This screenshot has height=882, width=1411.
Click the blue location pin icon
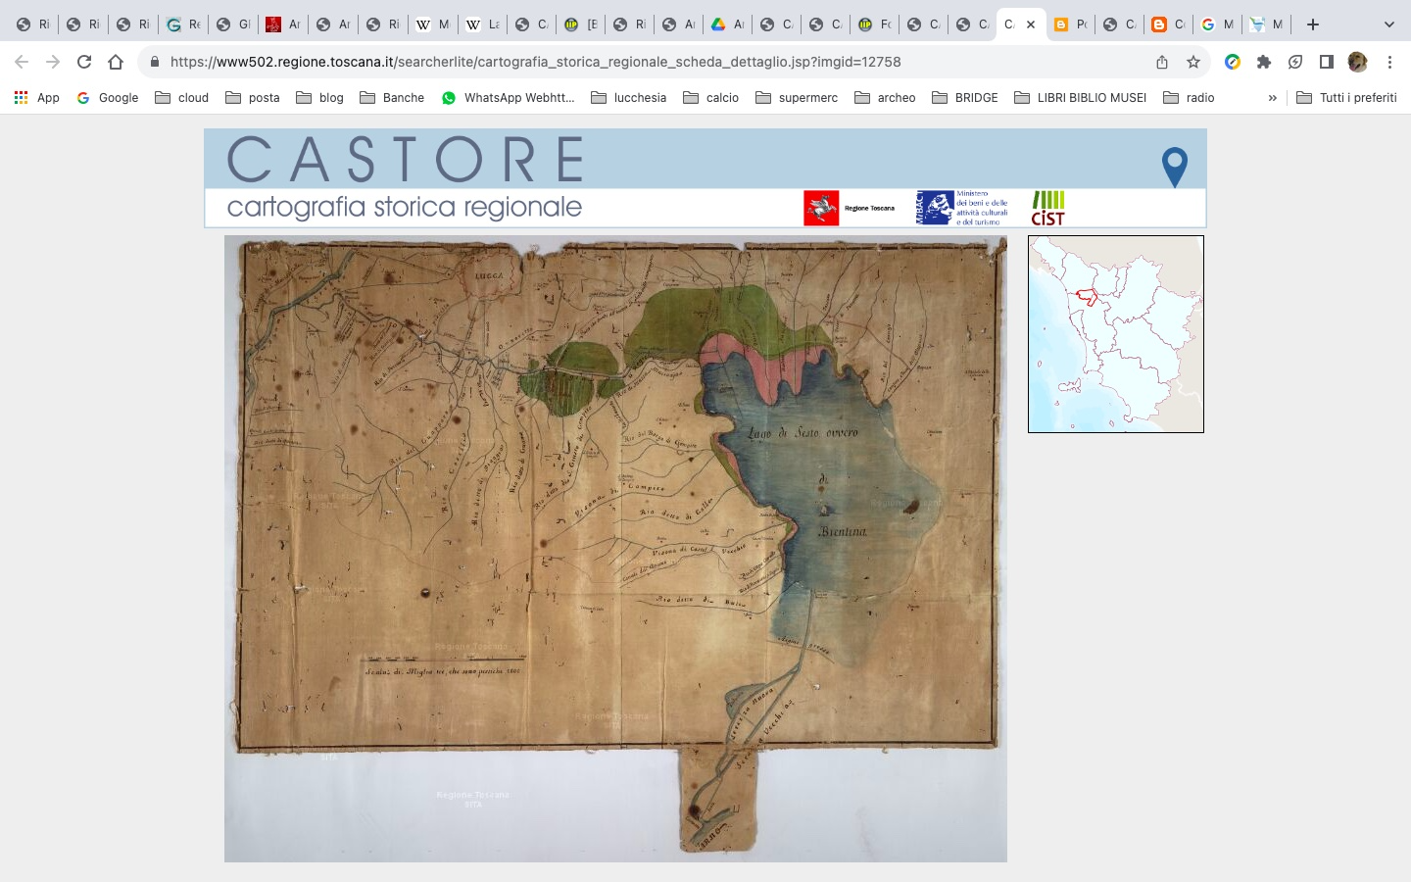click(1174, 168)
